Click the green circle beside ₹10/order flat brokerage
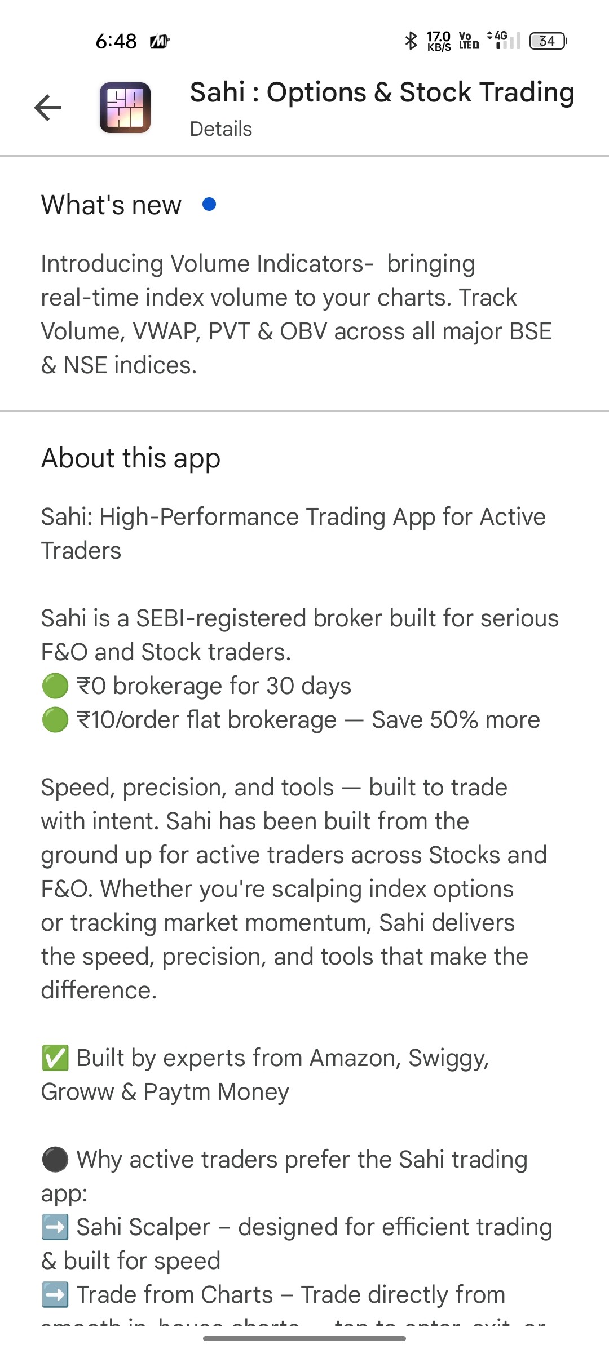Viewport: 609px width, 1353px height. point(55,720)
